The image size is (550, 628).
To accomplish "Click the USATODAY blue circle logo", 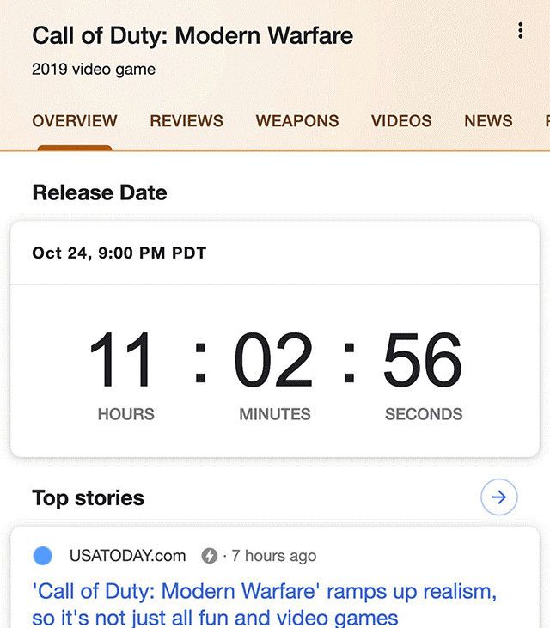I will (x=42, y=556).
